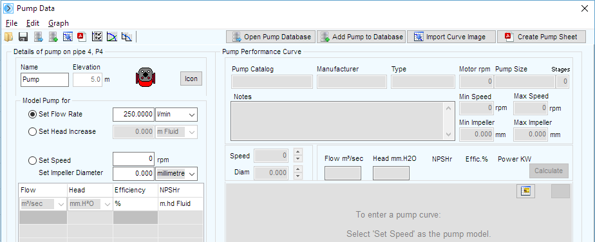Click the graph image button above curve area
The width and height of the screenshot is (595, 242).
(526, 191)
